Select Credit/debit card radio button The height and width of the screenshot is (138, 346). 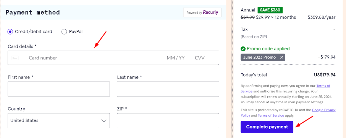tap(10, 32)
